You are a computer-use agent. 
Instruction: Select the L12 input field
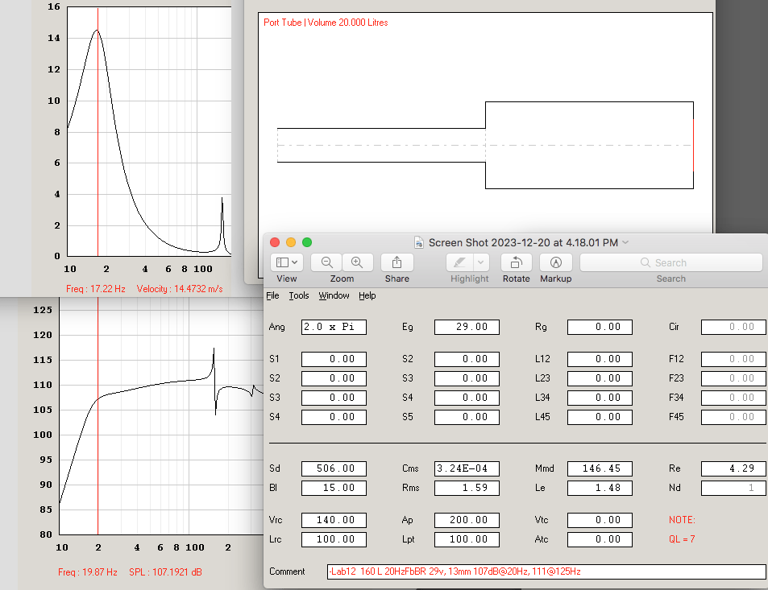click(x=600, y=359)
